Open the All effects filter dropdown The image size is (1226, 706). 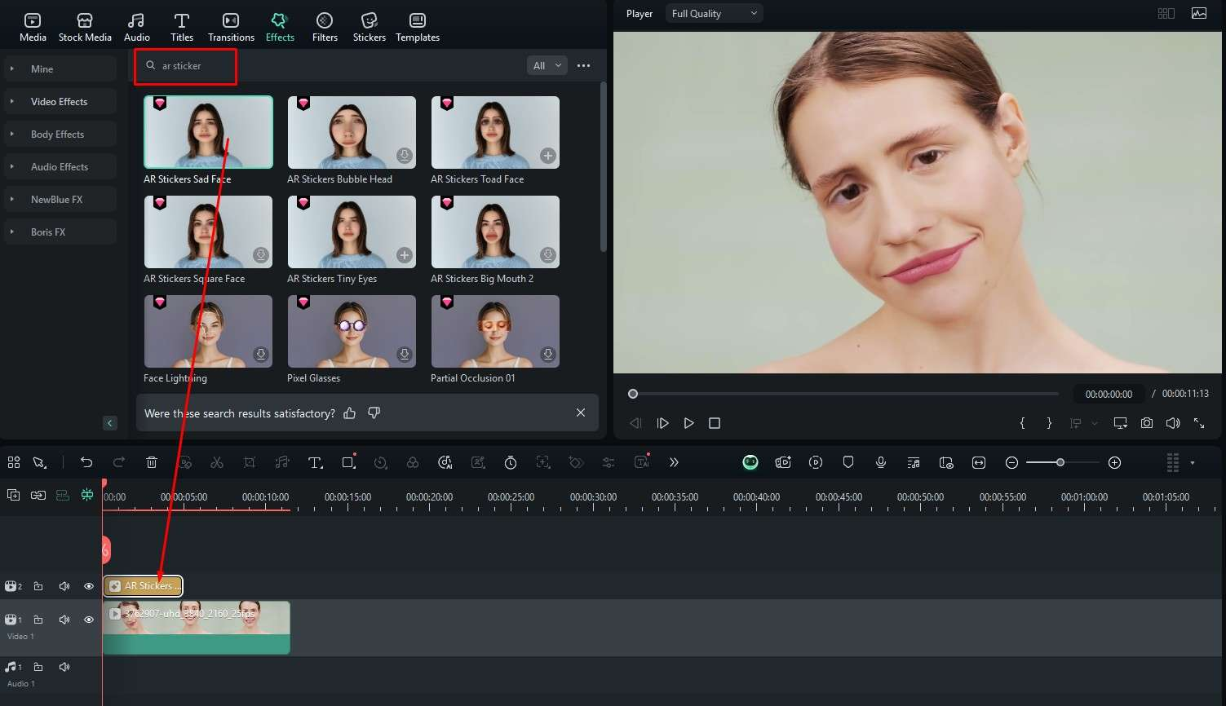pos(547,65)
